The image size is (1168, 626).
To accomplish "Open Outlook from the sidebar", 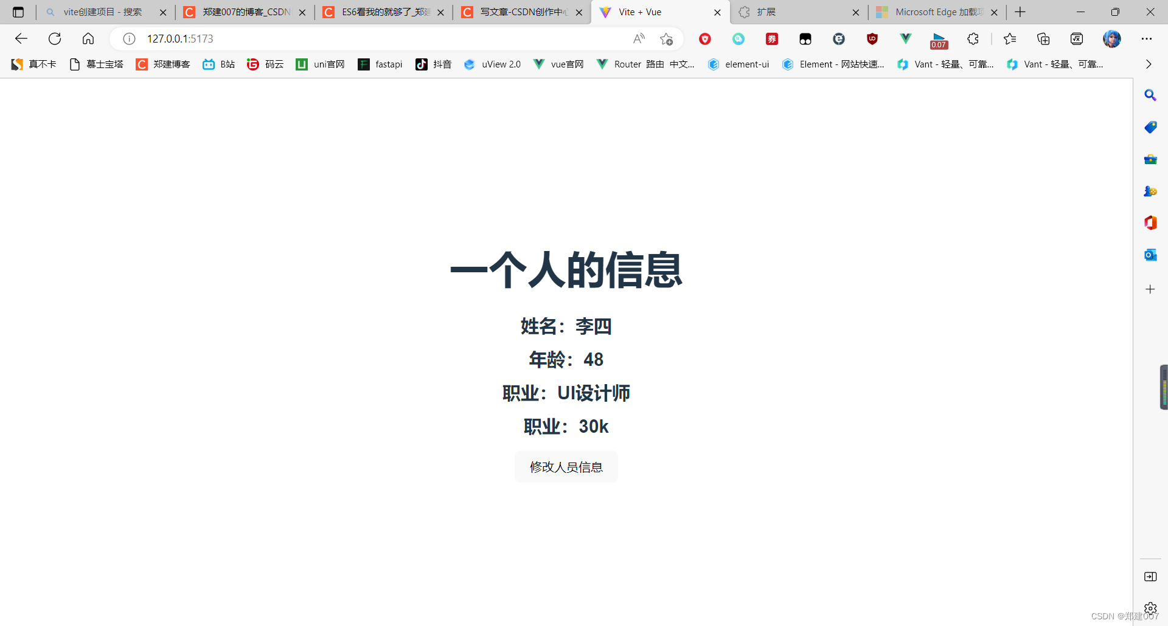I will pyautogui.click(x=1150, y=255).
